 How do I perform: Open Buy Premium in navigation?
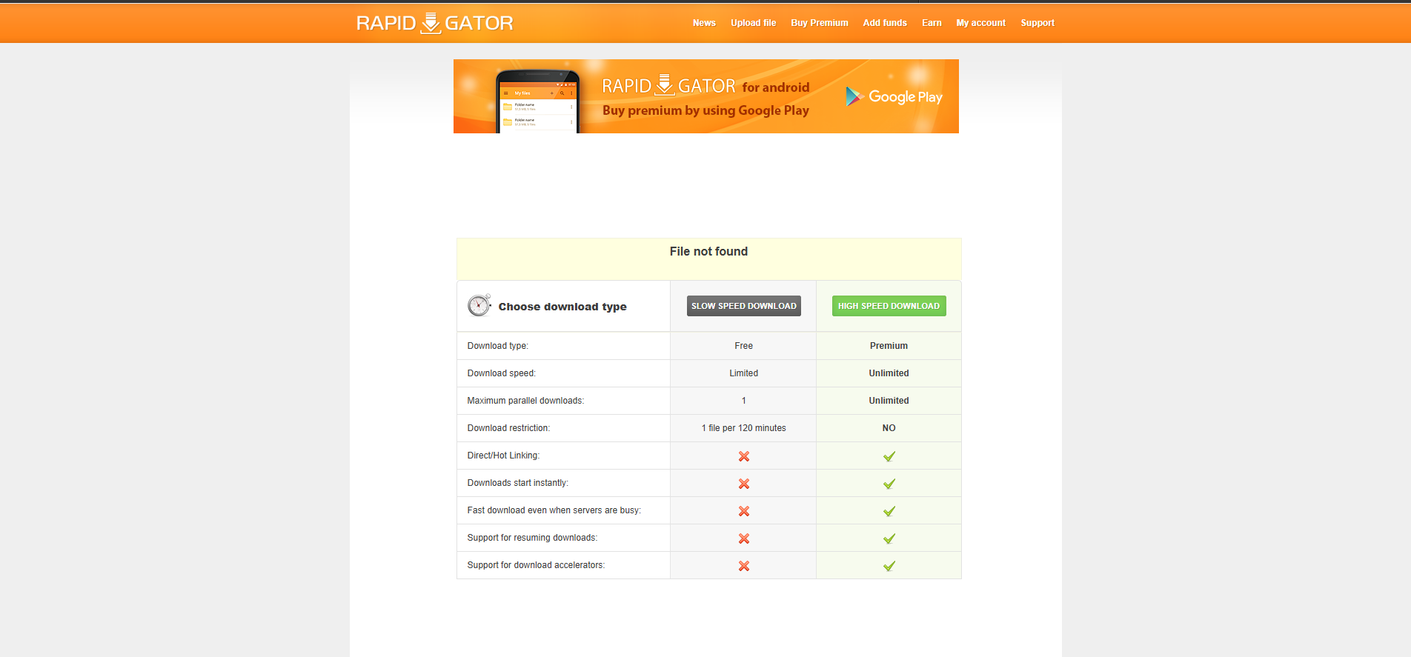click(x=819, y=23)
